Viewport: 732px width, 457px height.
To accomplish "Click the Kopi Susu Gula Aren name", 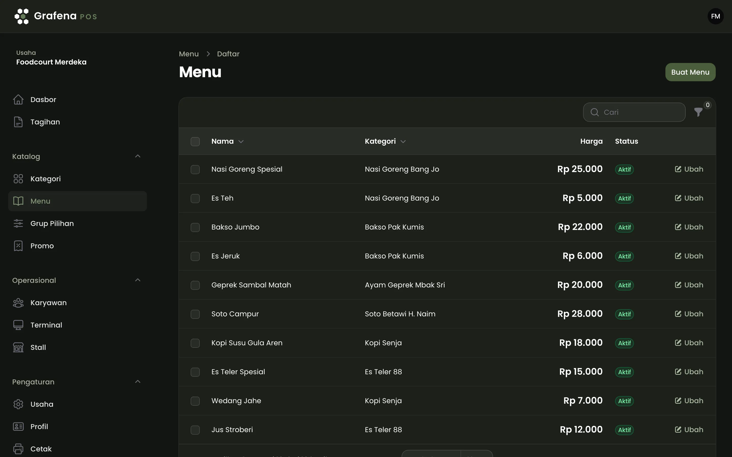I will tap(247, 343).
